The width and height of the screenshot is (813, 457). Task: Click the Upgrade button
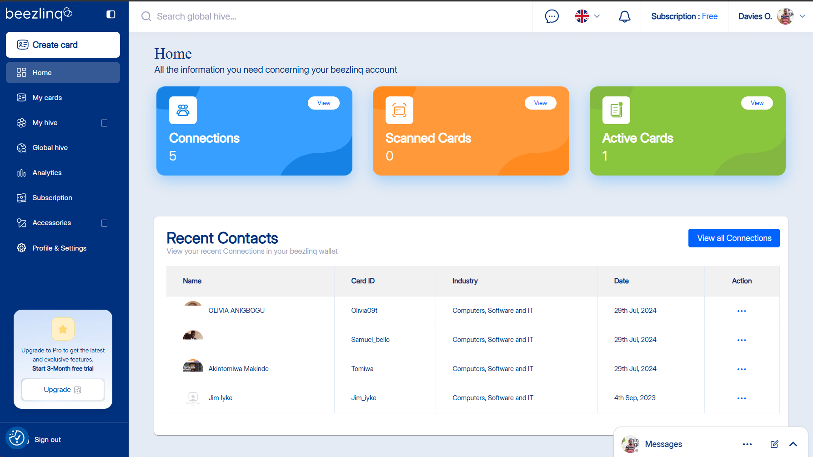(63, 390)
